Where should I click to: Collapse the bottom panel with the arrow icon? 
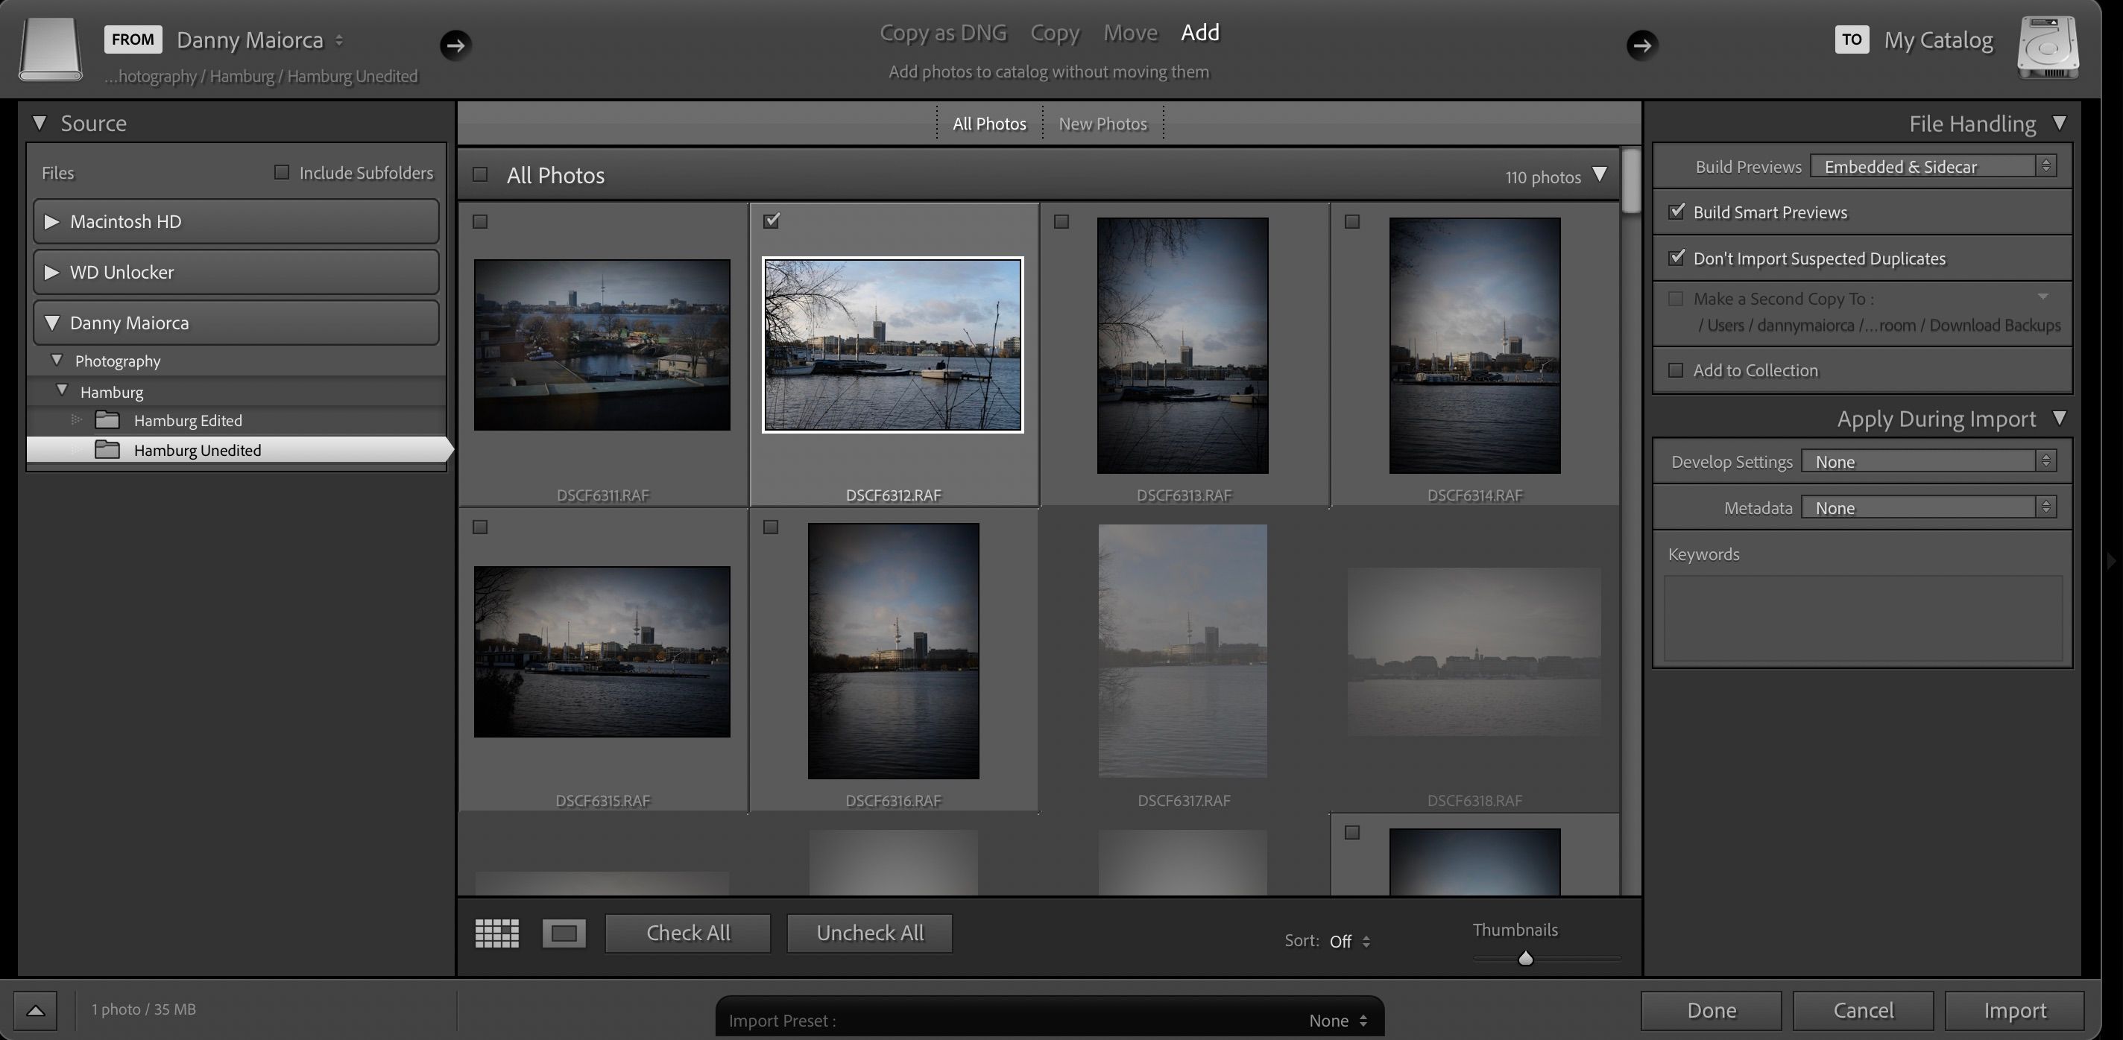coord(34,1009)
